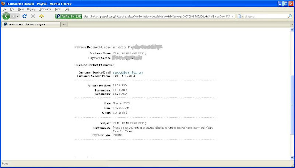
Task: Open the Tools menu
Action: coord(58,9)
